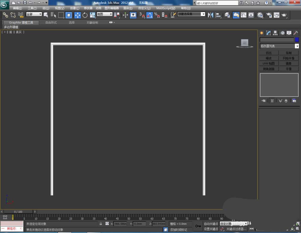Click the Open File icon in quick access bar
The width and height of the screenshot is (301, 233).
pyautogui.click(x=19, y=3)
